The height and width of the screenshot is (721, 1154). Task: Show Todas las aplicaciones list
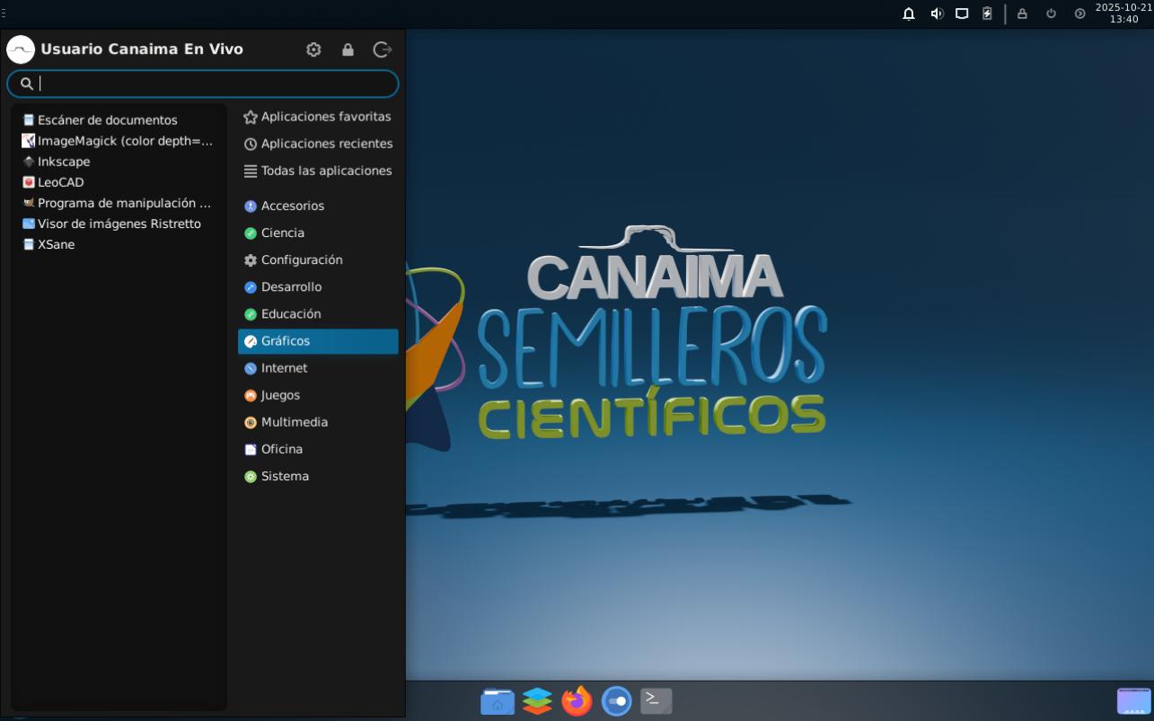pos(325,171)
